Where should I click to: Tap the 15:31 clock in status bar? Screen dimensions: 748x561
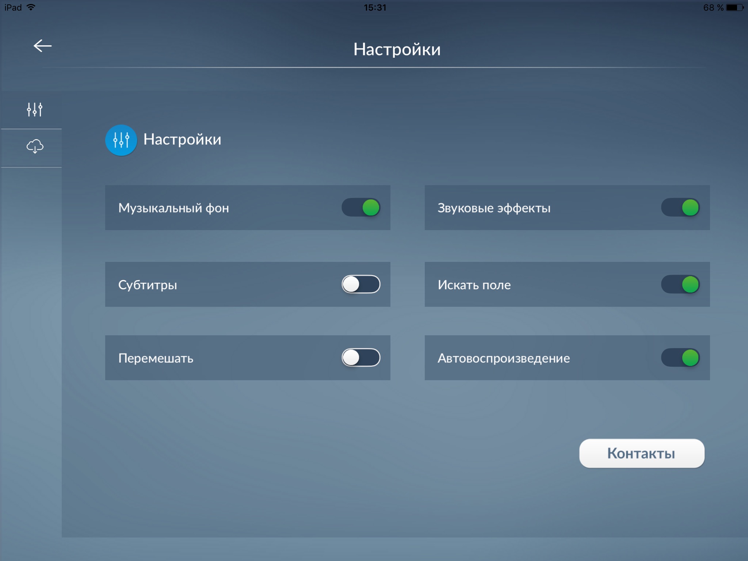click(375, 7)
